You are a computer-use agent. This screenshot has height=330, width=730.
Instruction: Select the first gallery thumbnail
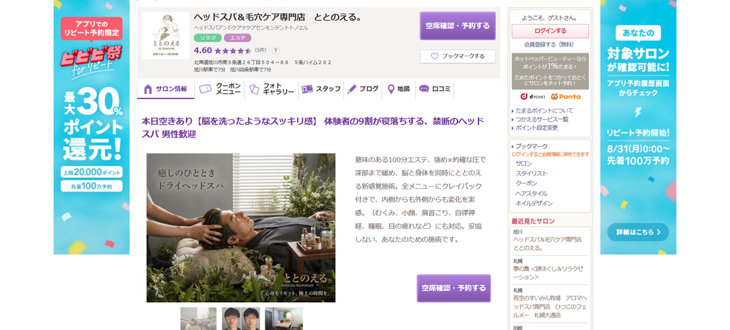[198, 319]
